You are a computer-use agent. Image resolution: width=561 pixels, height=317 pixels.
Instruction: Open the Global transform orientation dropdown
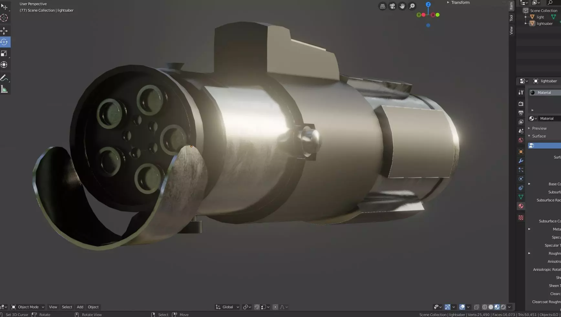coord(228,307)
